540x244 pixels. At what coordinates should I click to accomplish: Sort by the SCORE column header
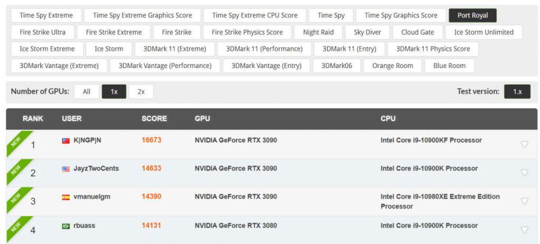[x=154, y=119]
